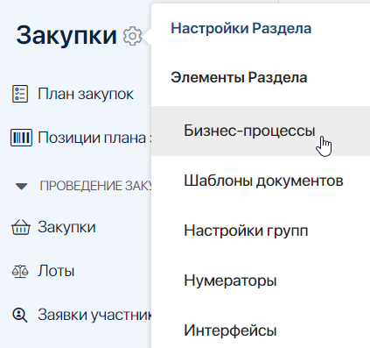The image size is (370, 348).
Task: Click the basket icon beside Закупки item
Action: [x=21, y=227]
